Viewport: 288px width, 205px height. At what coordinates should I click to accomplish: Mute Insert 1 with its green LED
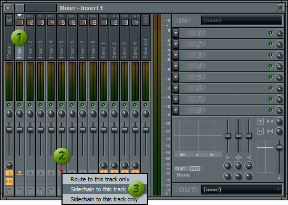[x=19, y=105]
